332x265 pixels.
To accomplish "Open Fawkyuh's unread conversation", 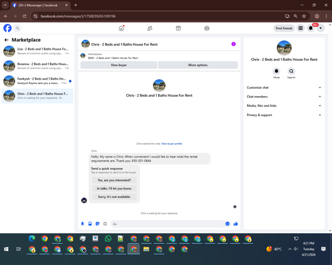I will tap(37, 81).
